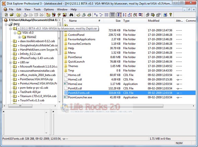Collapse the VGA v0.3 folder node
The width and height of the screenshot is (198, 147).
click(x=15, y=33)
